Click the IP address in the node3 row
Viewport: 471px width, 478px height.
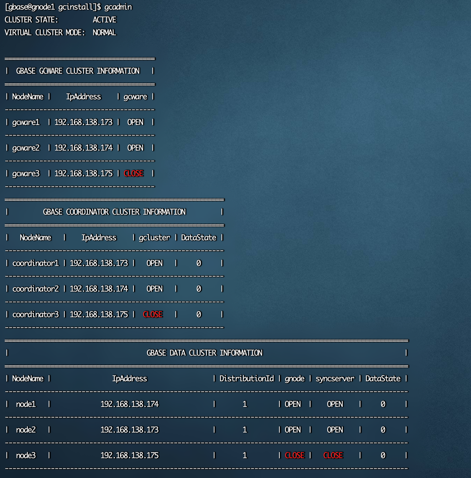pos(130,456)
